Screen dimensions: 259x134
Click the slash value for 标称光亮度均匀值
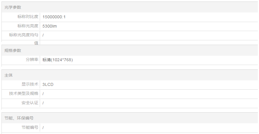pyautogui.click(x=43, y=35)
